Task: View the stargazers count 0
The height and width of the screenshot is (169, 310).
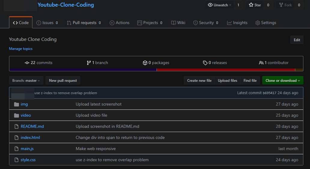Action: pos(268,5)
